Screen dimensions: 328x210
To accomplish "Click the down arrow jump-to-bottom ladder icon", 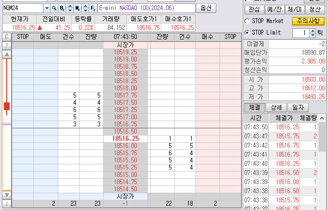I will [x=7, y=204].
